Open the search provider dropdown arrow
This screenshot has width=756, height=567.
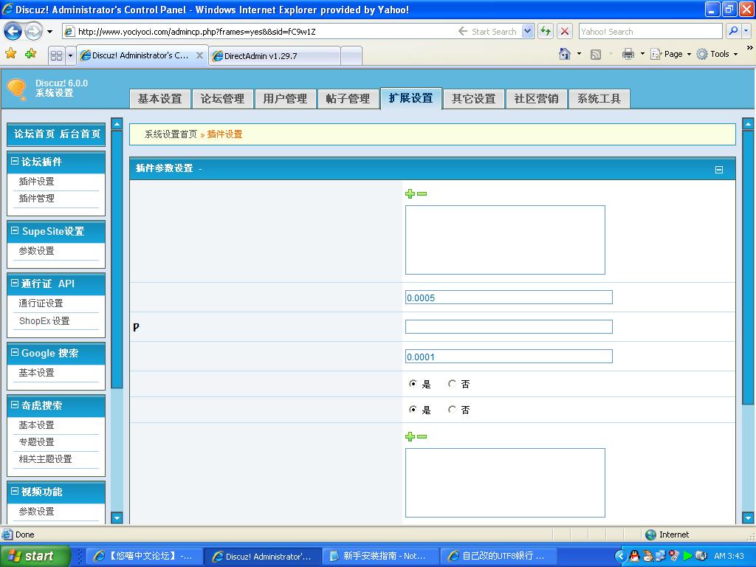pos(746,31)
